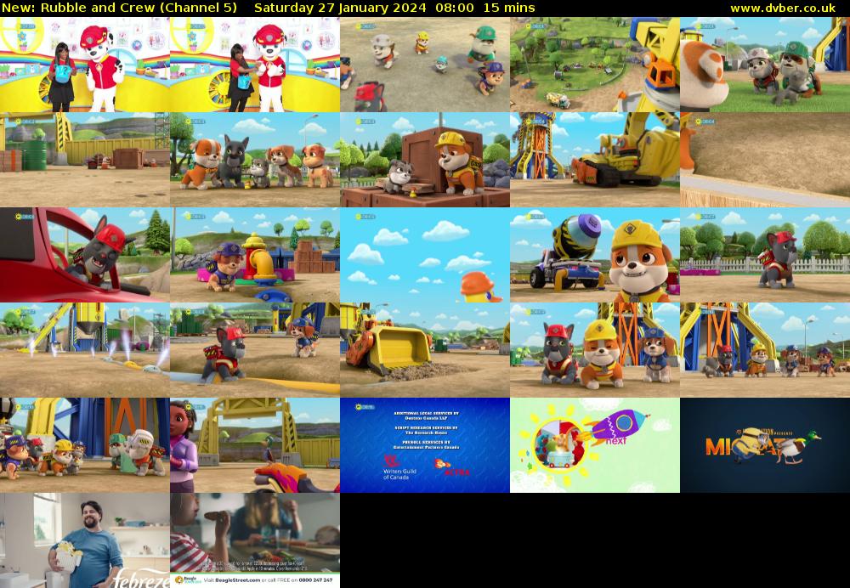Open the aerial view thumbnail with yellow crane
850x588 pixels.
(x=595, y=65)
